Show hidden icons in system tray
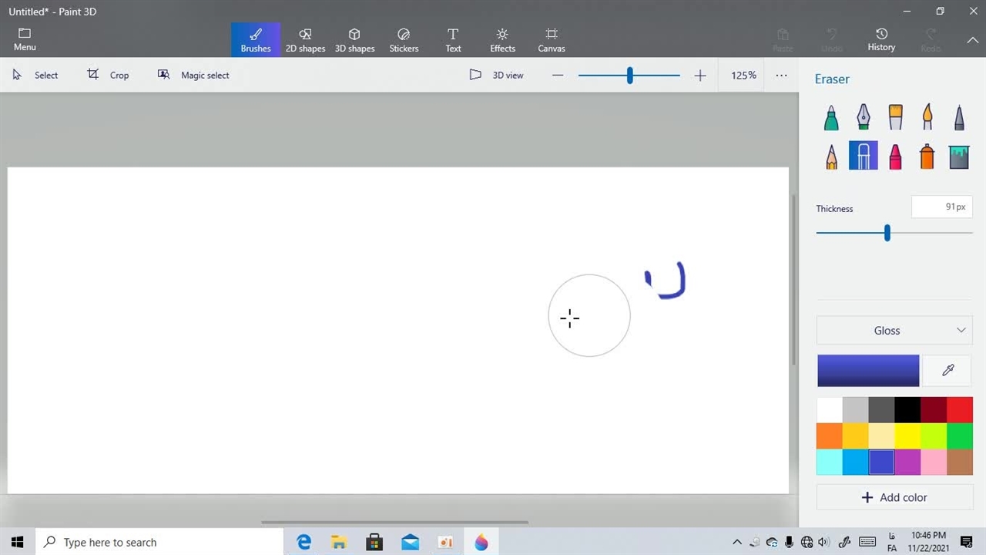This screenshot has height=555, width=986. point(737,543)
